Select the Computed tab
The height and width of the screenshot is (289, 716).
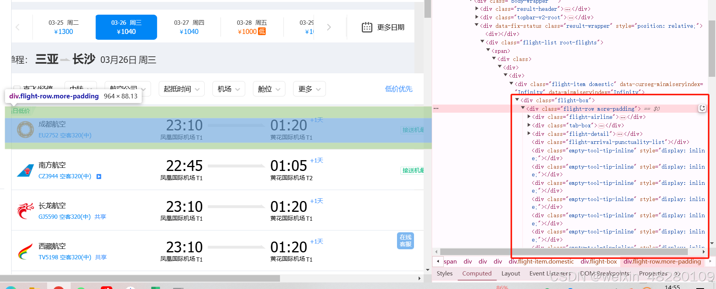tap(477, 273)
